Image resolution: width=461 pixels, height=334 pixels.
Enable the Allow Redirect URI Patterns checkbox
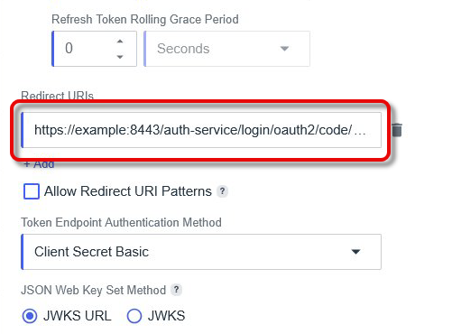32,191
